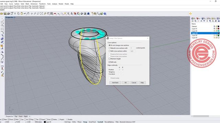
Task: Open the Perspective viewport title dropdown arrow
Action: click(15, 17)
